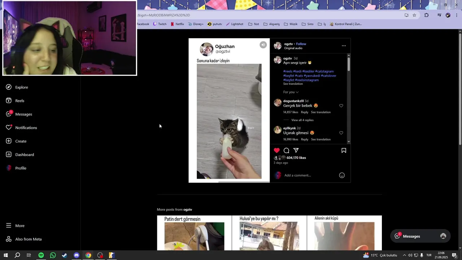Expand the Alışveriş bookmarks folder
Screen dimensions: 462x260
pyautogui.click(x=271, y=24)
